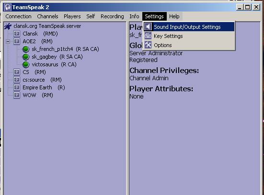Open the Recording menu
Viewport: 264px width, 195px height.
[112, 16]
